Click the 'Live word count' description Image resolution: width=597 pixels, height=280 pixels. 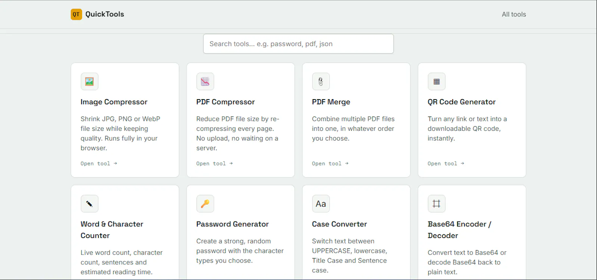(x=122, y=262)
